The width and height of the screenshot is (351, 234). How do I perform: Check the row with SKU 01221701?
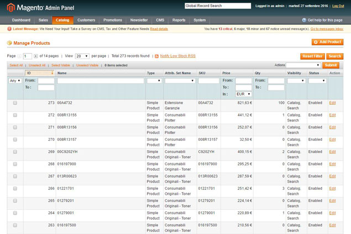[15, 188]
